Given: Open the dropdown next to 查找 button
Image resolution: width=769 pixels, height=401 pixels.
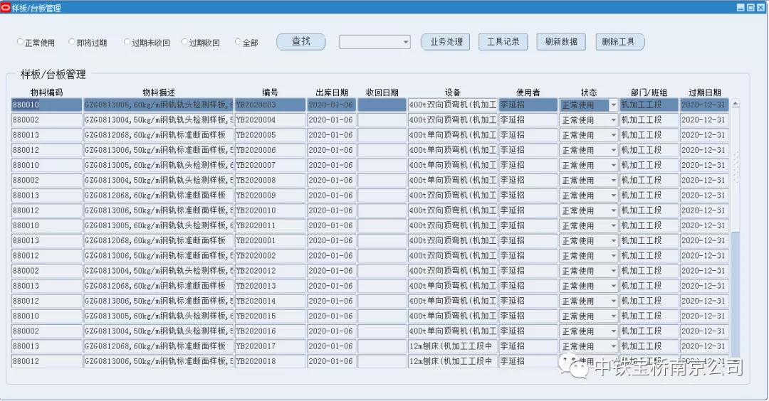Looking at the screenshot, I should [406, 42].
